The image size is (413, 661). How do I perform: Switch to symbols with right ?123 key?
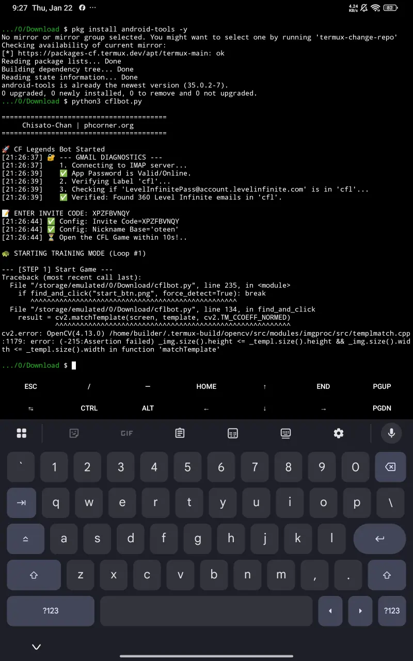click(x=392, y=610)
